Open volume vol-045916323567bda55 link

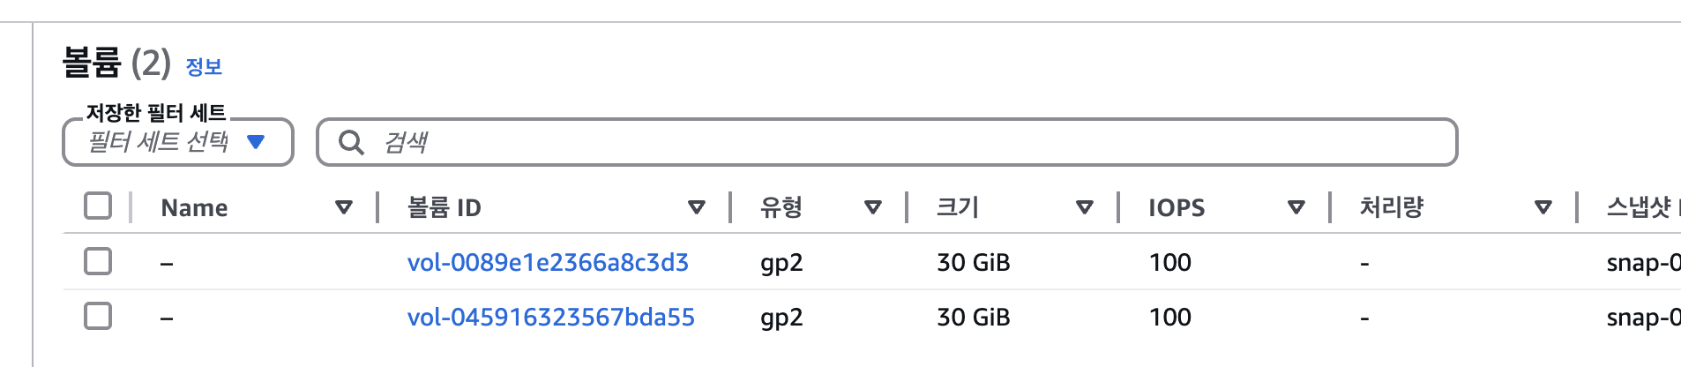click(x=551, y=317)
